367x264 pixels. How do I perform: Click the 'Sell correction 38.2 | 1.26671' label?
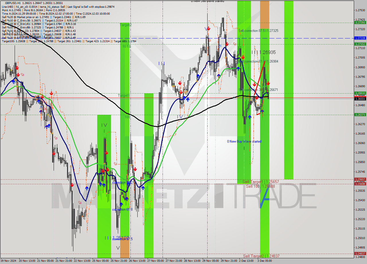(258, 90)
